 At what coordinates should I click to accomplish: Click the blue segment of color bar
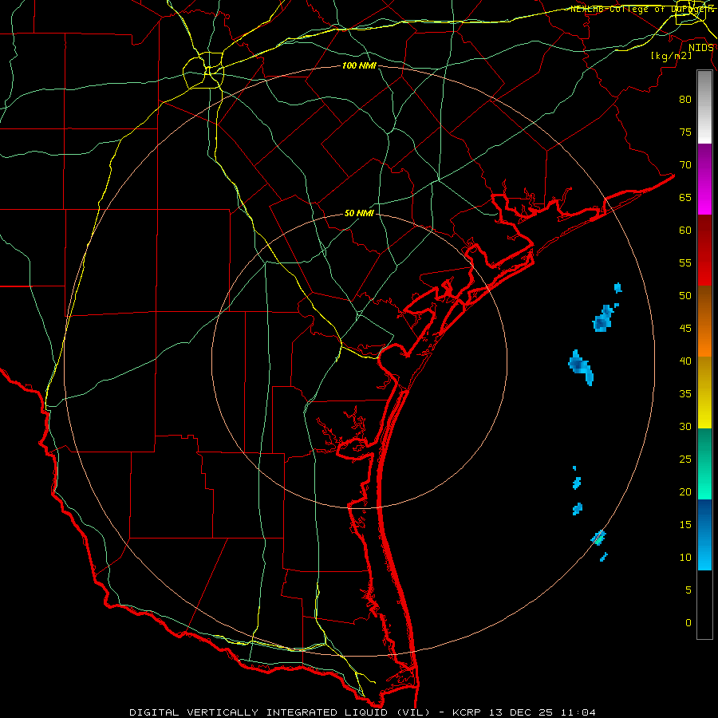[x=704, y=535]
